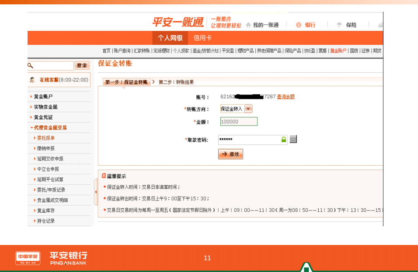Click the 查询余额 link
The height and width of the screenshot is (272, 418).
286,96
